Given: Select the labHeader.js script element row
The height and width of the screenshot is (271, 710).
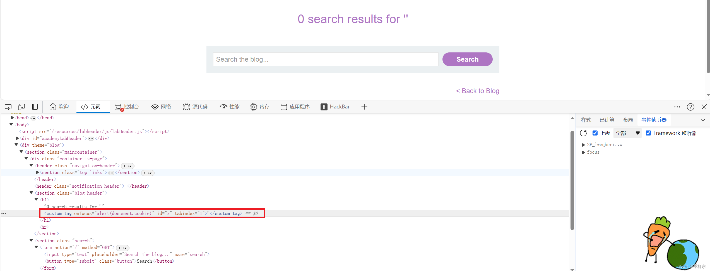Looking at the screenshot, I should 94,131.
